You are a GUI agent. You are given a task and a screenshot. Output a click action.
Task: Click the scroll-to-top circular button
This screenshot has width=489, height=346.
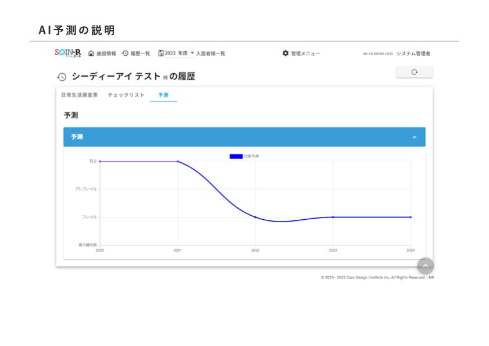coord(426,266)
